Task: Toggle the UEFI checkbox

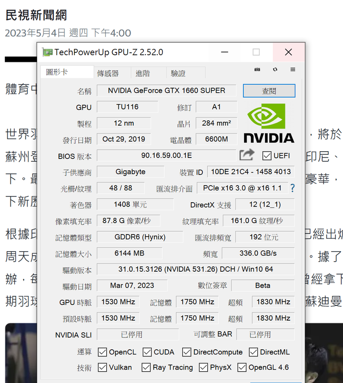Action: coord(267,156)
